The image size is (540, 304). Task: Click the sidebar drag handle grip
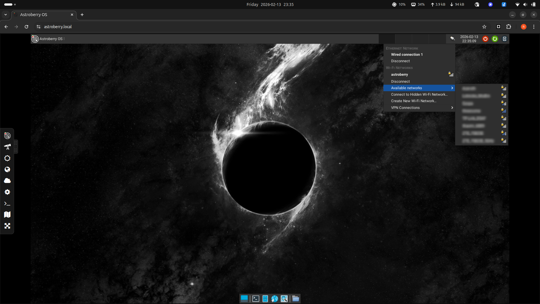click(x=16, y=147)
